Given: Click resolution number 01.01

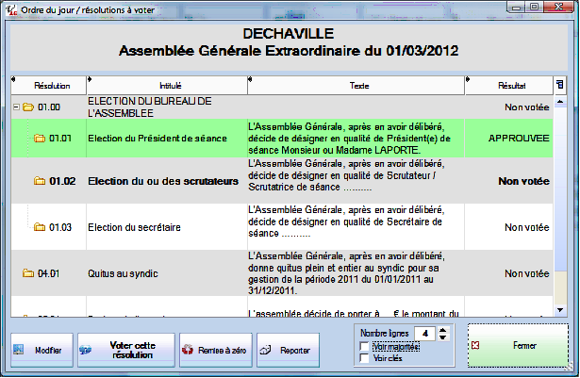Looking at the screenshot, I should tap(60, 139).
